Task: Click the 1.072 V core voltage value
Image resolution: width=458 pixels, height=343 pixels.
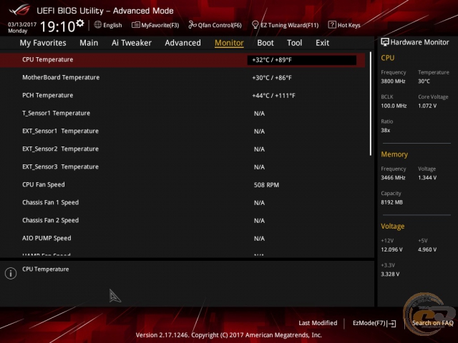Action: click(427, 106)
